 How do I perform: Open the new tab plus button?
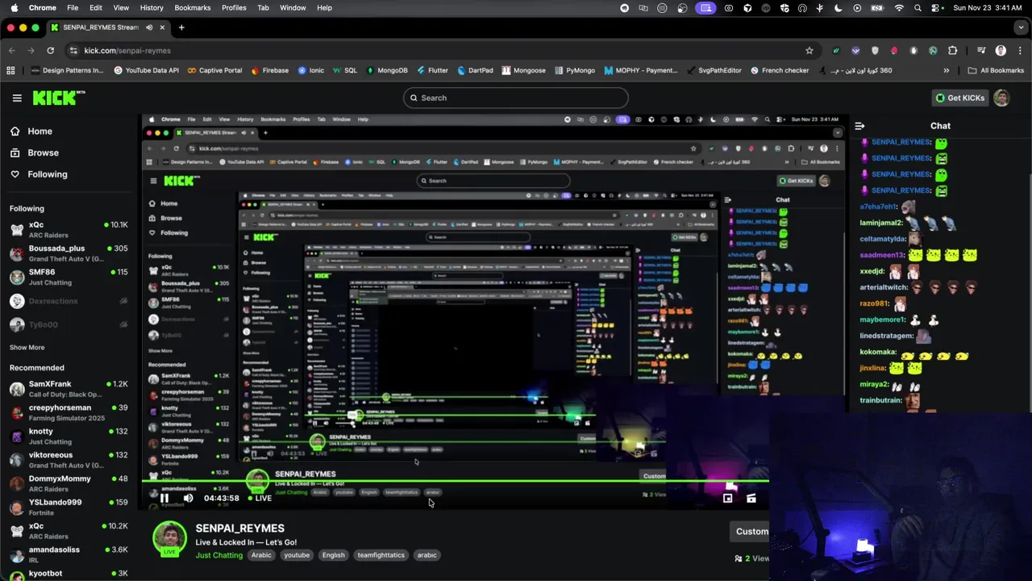pos(181,27)
